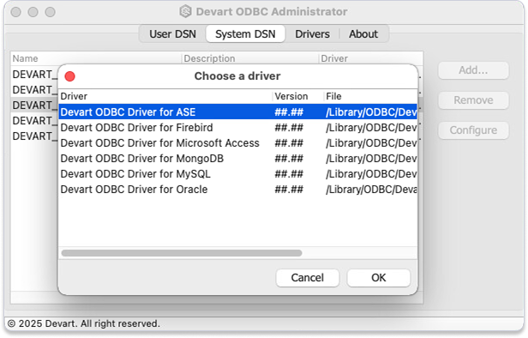Open the Drivers tab

pos(312,34)
